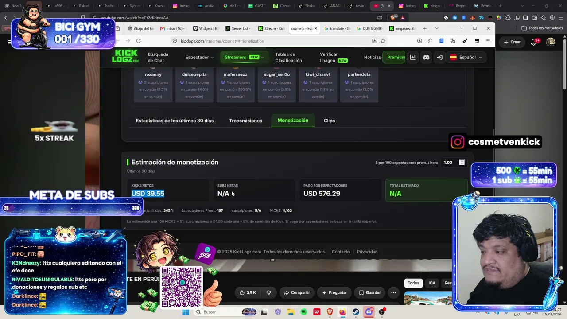567x319 pixels.
Task: List all Firefox tabs chevron
Action: click(x=436, y=28)
